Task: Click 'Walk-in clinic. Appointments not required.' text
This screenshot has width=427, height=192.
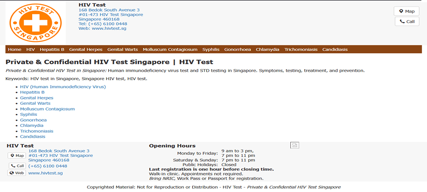Action: [x=196, y=174]
